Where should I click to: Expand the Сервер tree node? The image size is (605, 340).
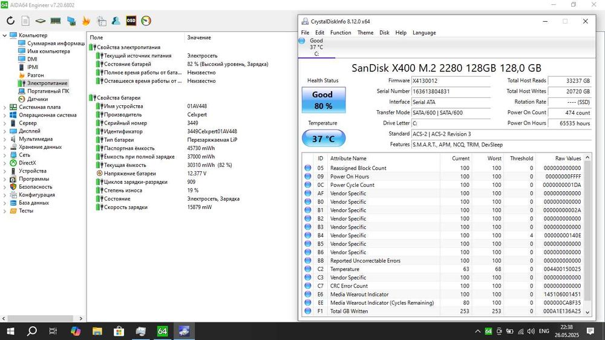[5, 123]
